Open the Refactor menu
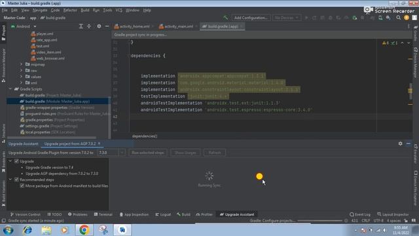The height and width of the screenshot is (236, 419). [70, 10]
